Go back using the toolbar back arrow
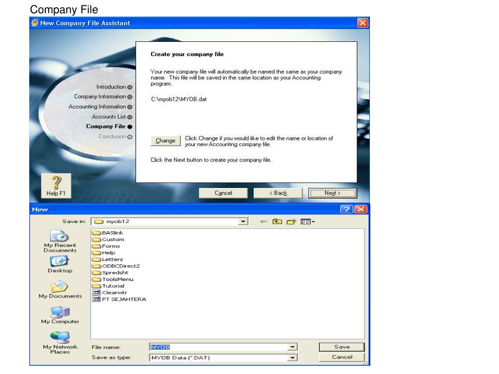499x374 pixels. (x=263, y=222)
